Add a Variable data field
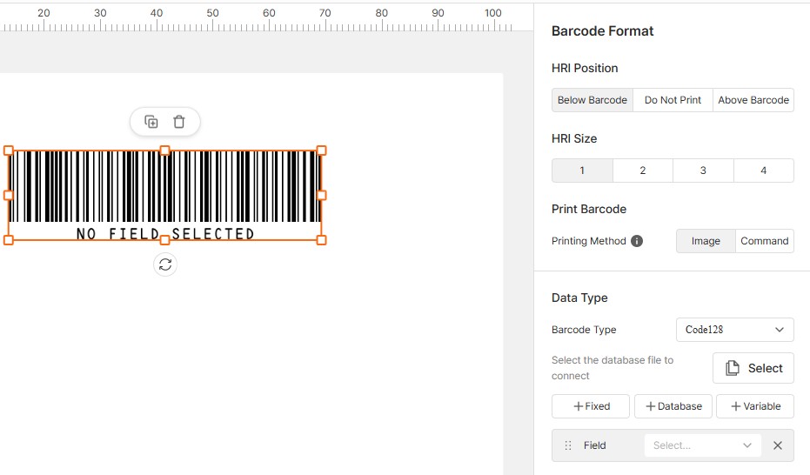Viewport: 810px width, 475px height. [755, 406]
